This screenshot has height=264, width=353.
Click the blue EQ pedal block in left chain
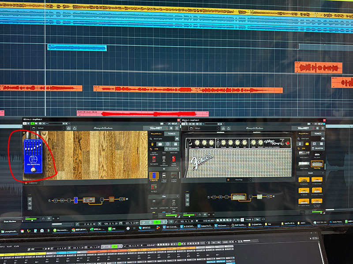(75, 200)
